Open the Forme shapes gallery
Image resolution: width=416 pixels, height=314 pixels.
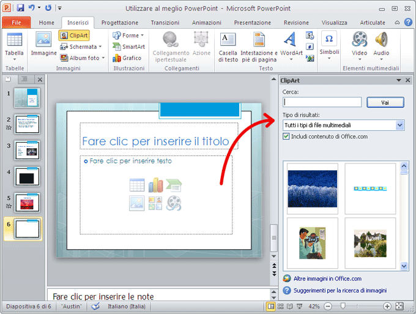(x=128, y=36)
